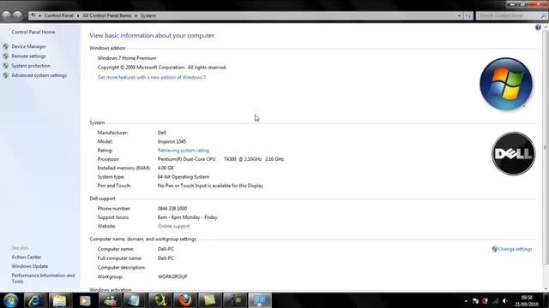Click the shield icon beside System protection
The height and width of the screenshot is (308, 549).
(6, 66)
